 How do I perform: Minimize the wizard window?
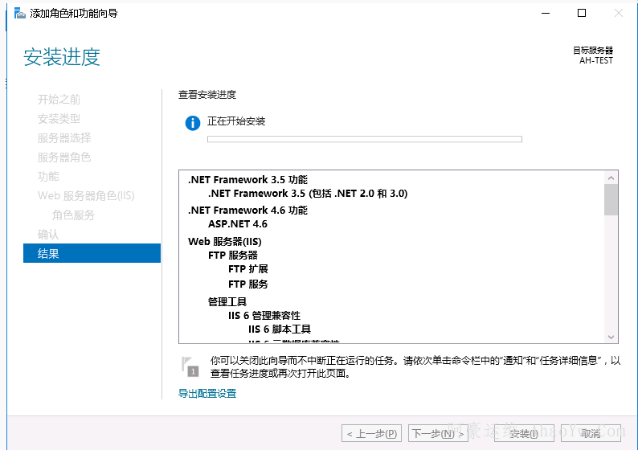[545, 13]
